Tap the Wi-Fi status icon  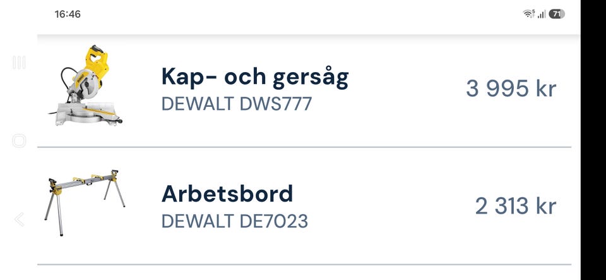point(529,14)
